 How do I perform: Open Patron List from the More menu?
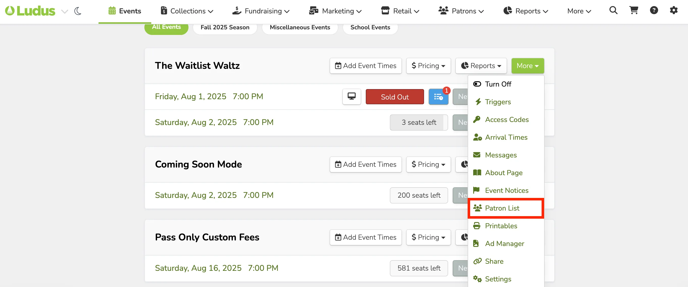pyautogui.click(x=506, y=208)
